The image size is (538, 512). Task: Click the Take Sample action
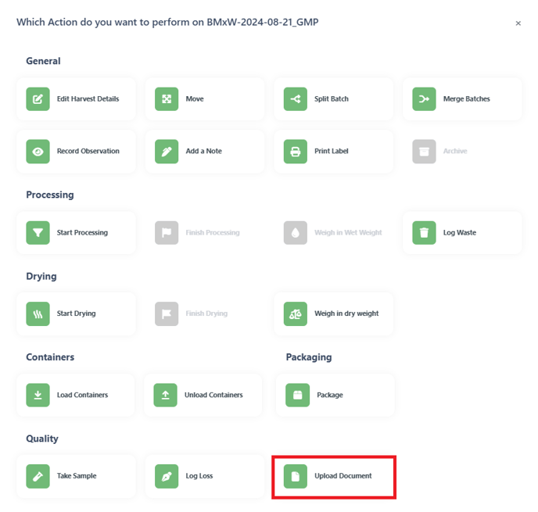[76, 476]
